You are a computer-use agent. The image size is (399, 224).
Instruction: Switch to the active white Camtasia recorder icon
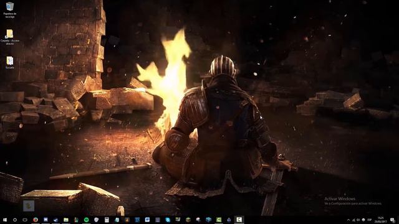click(x=239, y=220)
